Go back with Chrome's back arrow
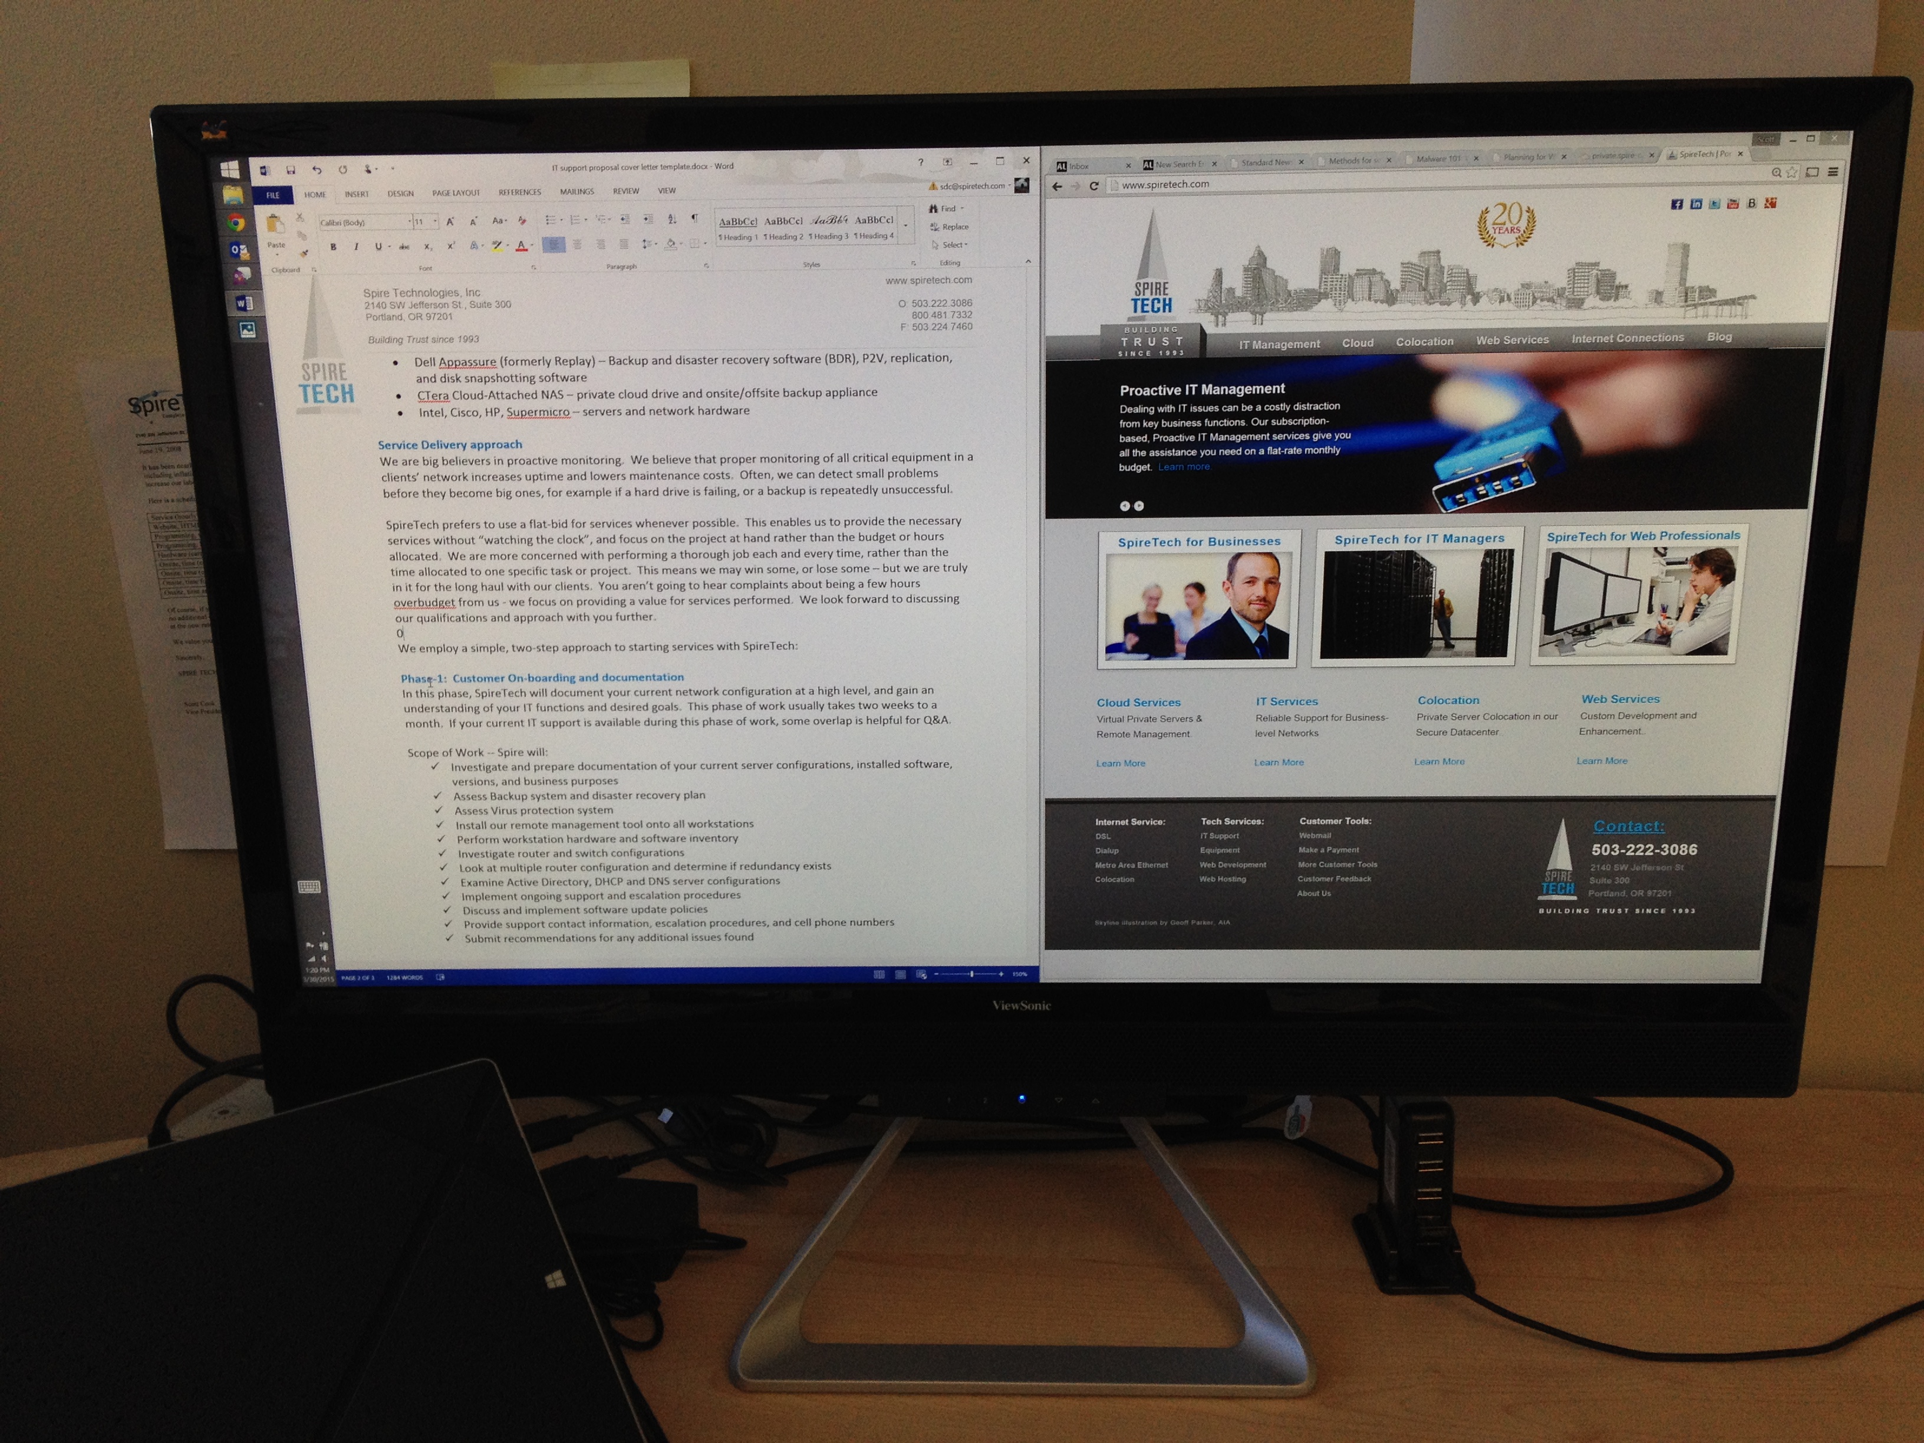Screen dimensions: 1924x1443 [x=1057, y=186]
